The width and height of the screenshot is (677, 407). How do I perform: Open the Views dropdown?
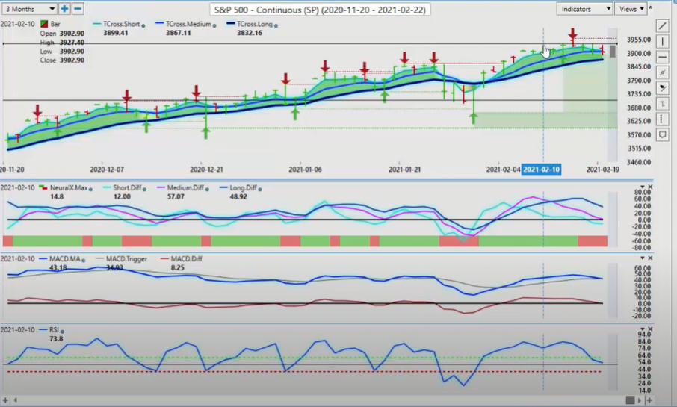click(x=631, y=9)
